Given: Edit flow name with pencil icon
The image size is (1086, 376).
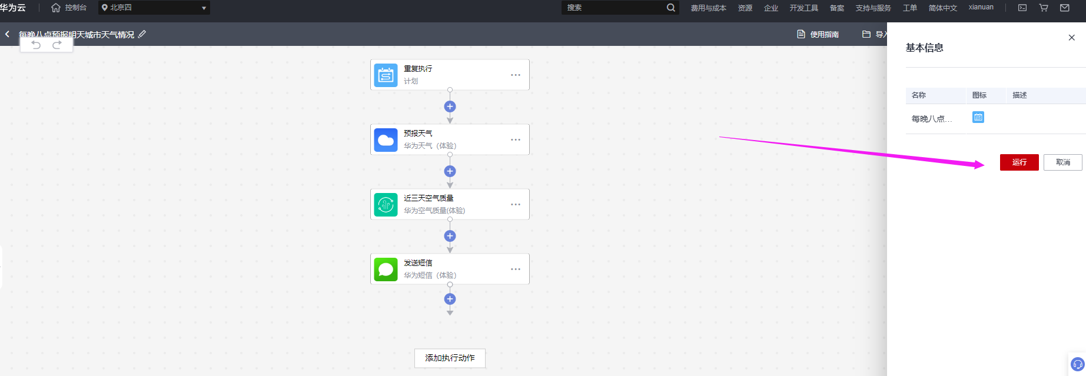Looking at the screenshot, I should coord(142,34).
